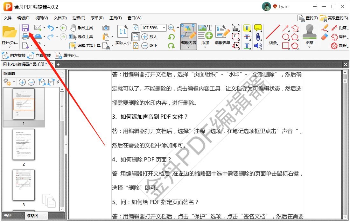
Task: Click the purple Save floppy disk icon
Action: coord(25,28)
